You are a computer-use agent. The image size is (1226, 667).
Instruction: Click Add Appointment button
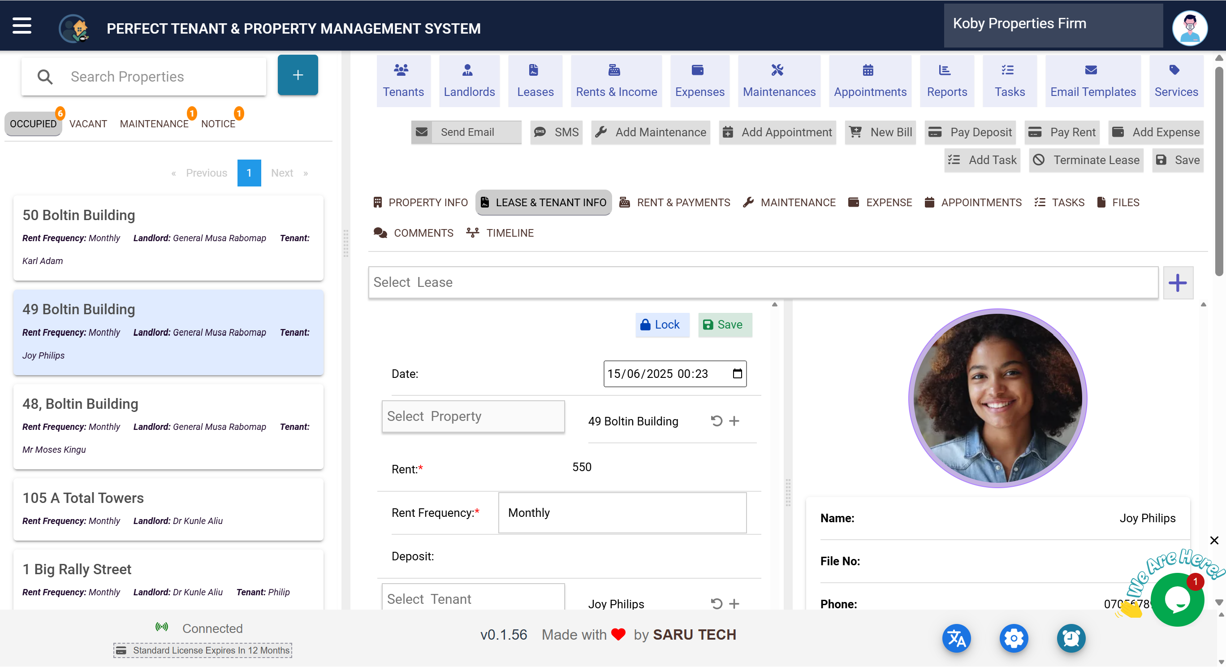coord(777,132)
